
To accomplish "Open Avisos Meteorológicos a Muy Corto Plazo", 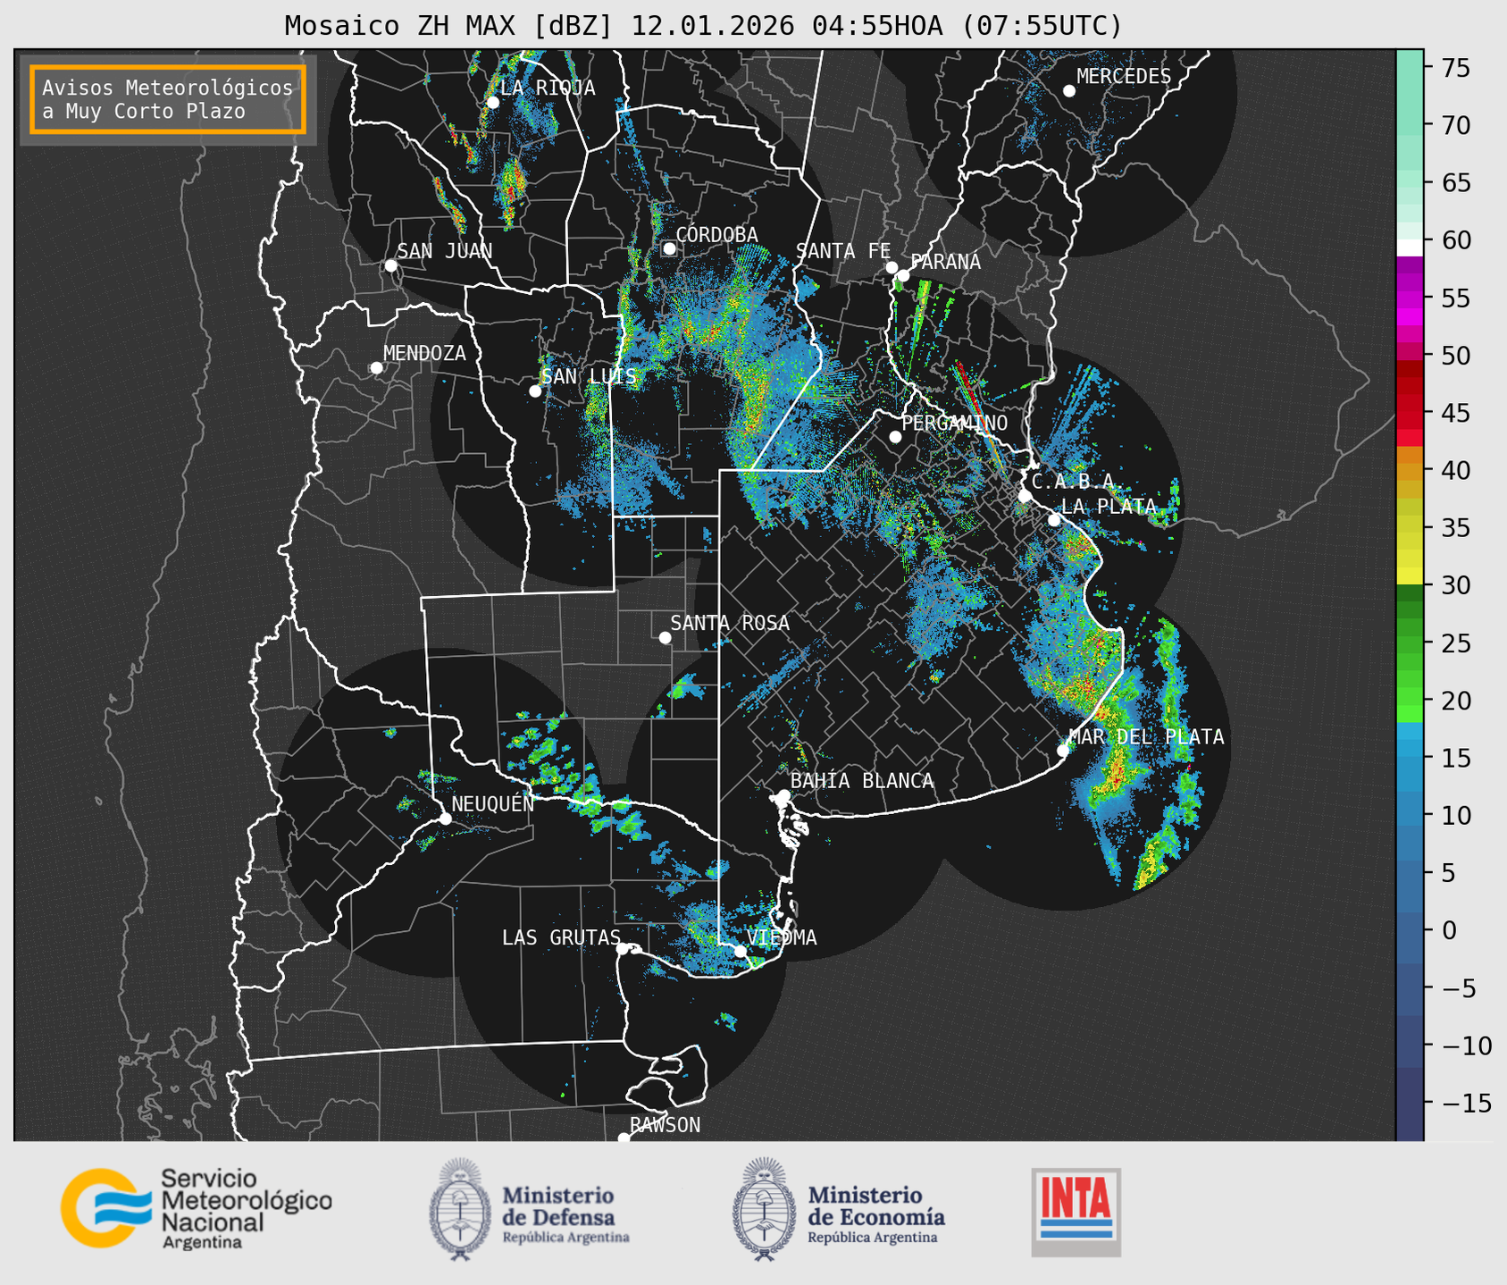I will coord(168,99).
